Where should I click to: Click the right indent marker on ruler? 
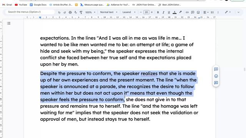tap(199, 18)
